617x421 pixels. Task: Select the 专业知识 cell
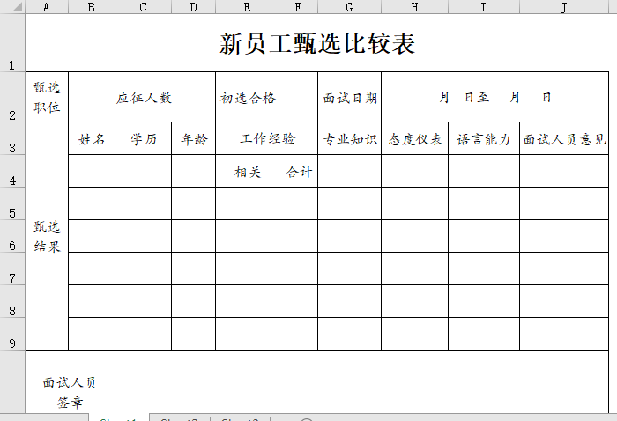[350, 139]
